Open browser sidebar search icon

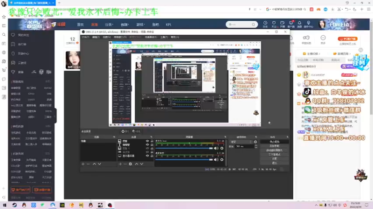(4, 34)
